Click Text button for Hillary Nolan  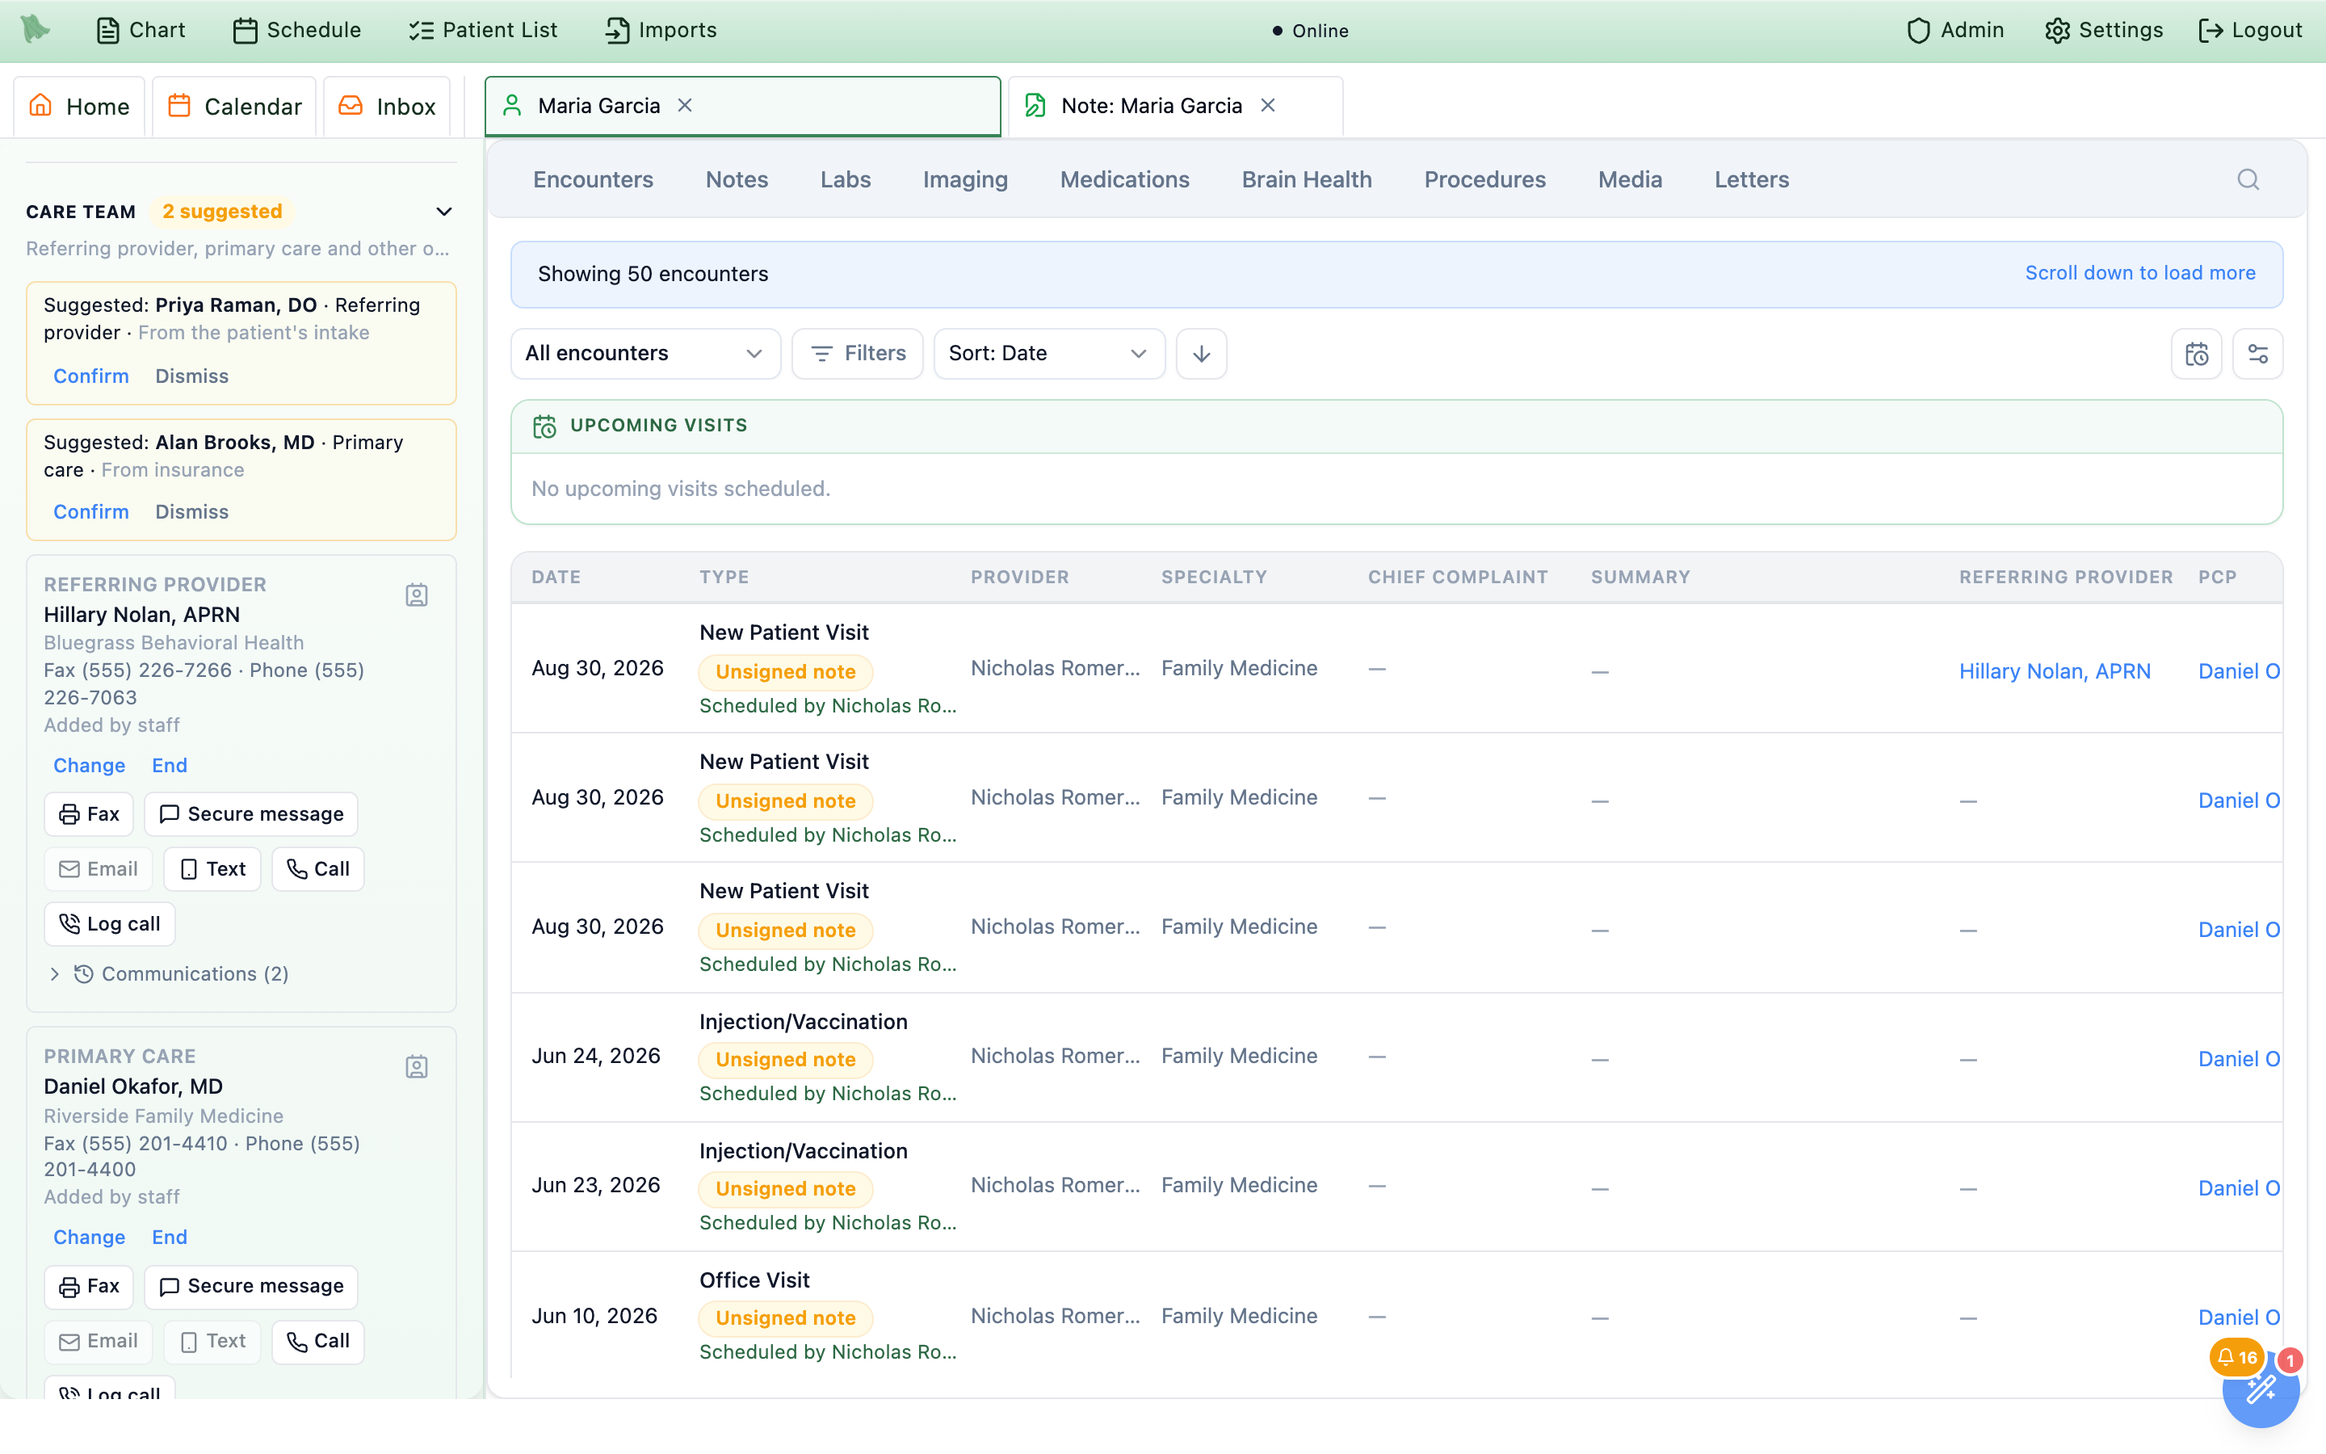[x=212, y=869]
